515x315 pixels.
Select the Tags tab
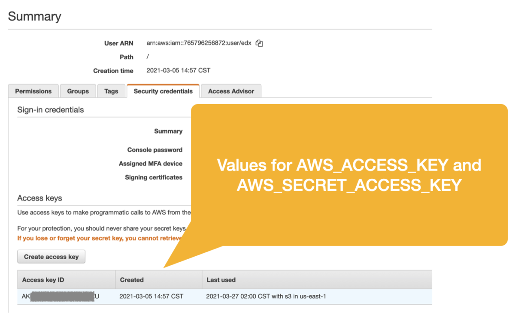[x=111, y=91]
